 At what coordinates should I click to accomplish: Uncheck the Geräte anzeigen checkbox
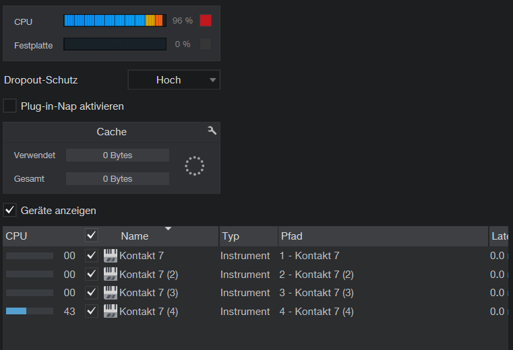point(10,210)
